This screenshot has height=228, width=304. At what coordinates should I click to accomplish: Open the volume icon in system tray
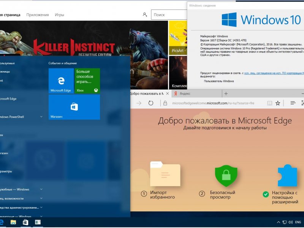pyautogui.click(x=290, y=222)
